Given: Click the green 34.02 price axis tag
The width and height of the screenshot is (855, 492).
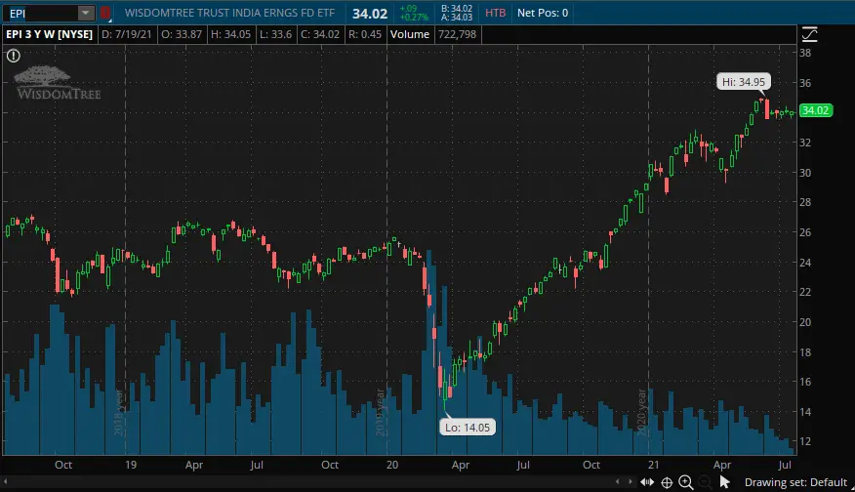Looking at the screenshot, I should (815, 110).
